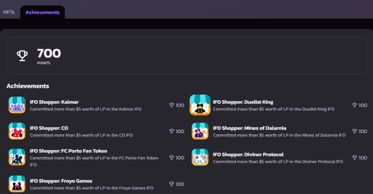Click the Kalmar IFO Shopper badge icon
This screenshot has height=194, width=373.
[17, 105]
